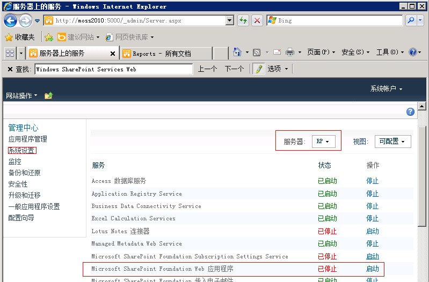Stop the Access 数据库服务 service
429x282 pixels.
tap(373, 181)
